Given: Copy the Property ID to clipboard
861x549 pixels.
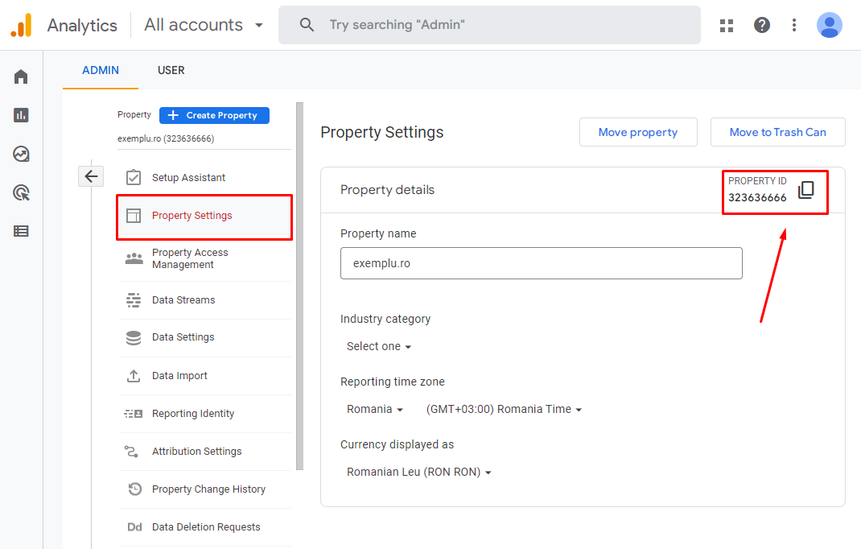Looking at the screenshot, I should click(805, 190).
